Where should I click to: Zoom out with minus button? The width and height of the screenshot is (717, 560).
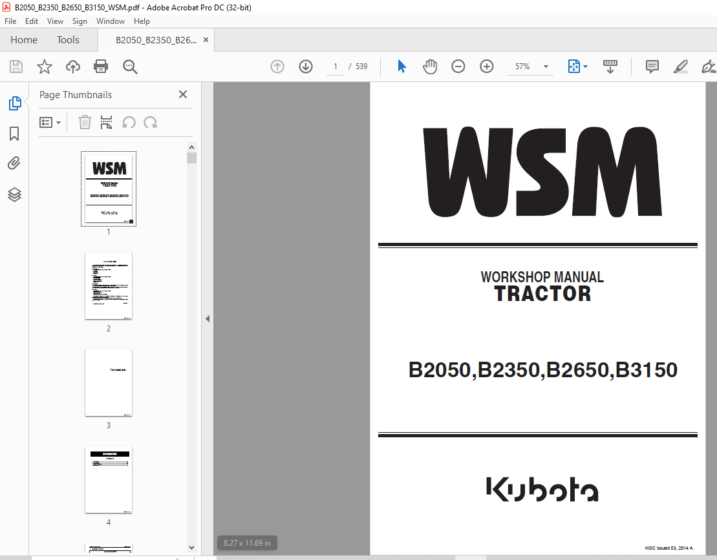458,67
